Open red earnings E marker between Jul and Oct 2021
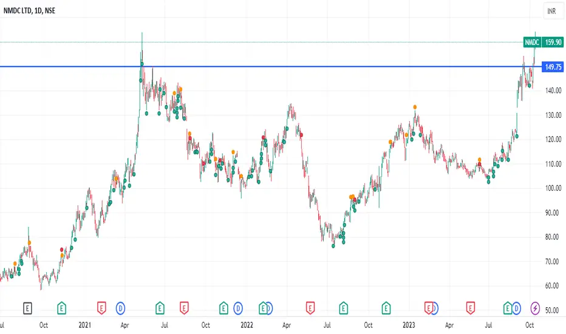Image resolution: width=566 pixels, height=334 pixels. pos(184,308)
